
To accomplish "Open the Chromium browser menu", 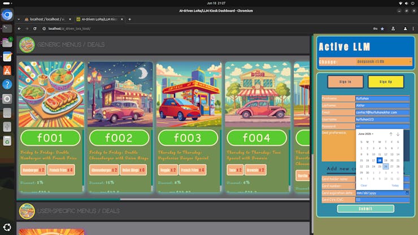I will coord(413,28).
